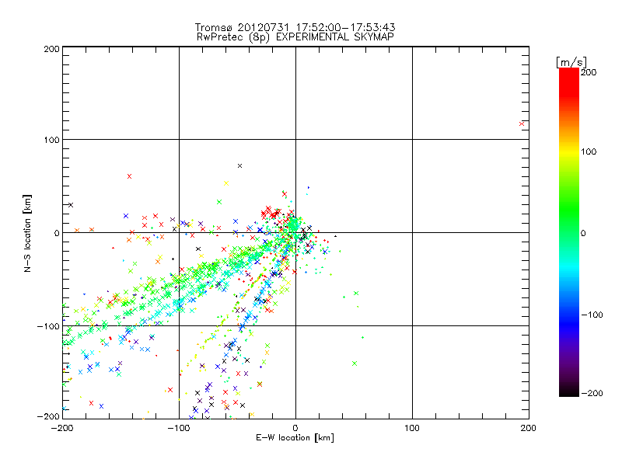The image size is (622, 466).
Task: Click the black bottom of the colorbar near -200
Action: 569,392
